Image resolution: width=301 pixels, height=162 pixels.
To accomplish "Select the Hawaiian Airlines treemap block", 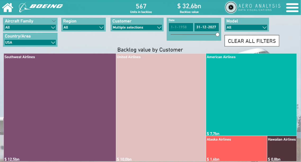I will 282,149.
